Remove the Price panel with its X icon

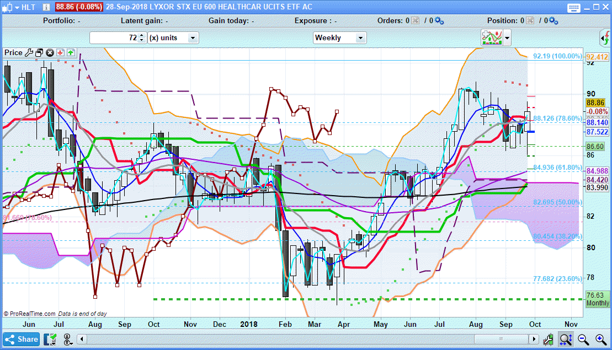[x=50, y=52]
